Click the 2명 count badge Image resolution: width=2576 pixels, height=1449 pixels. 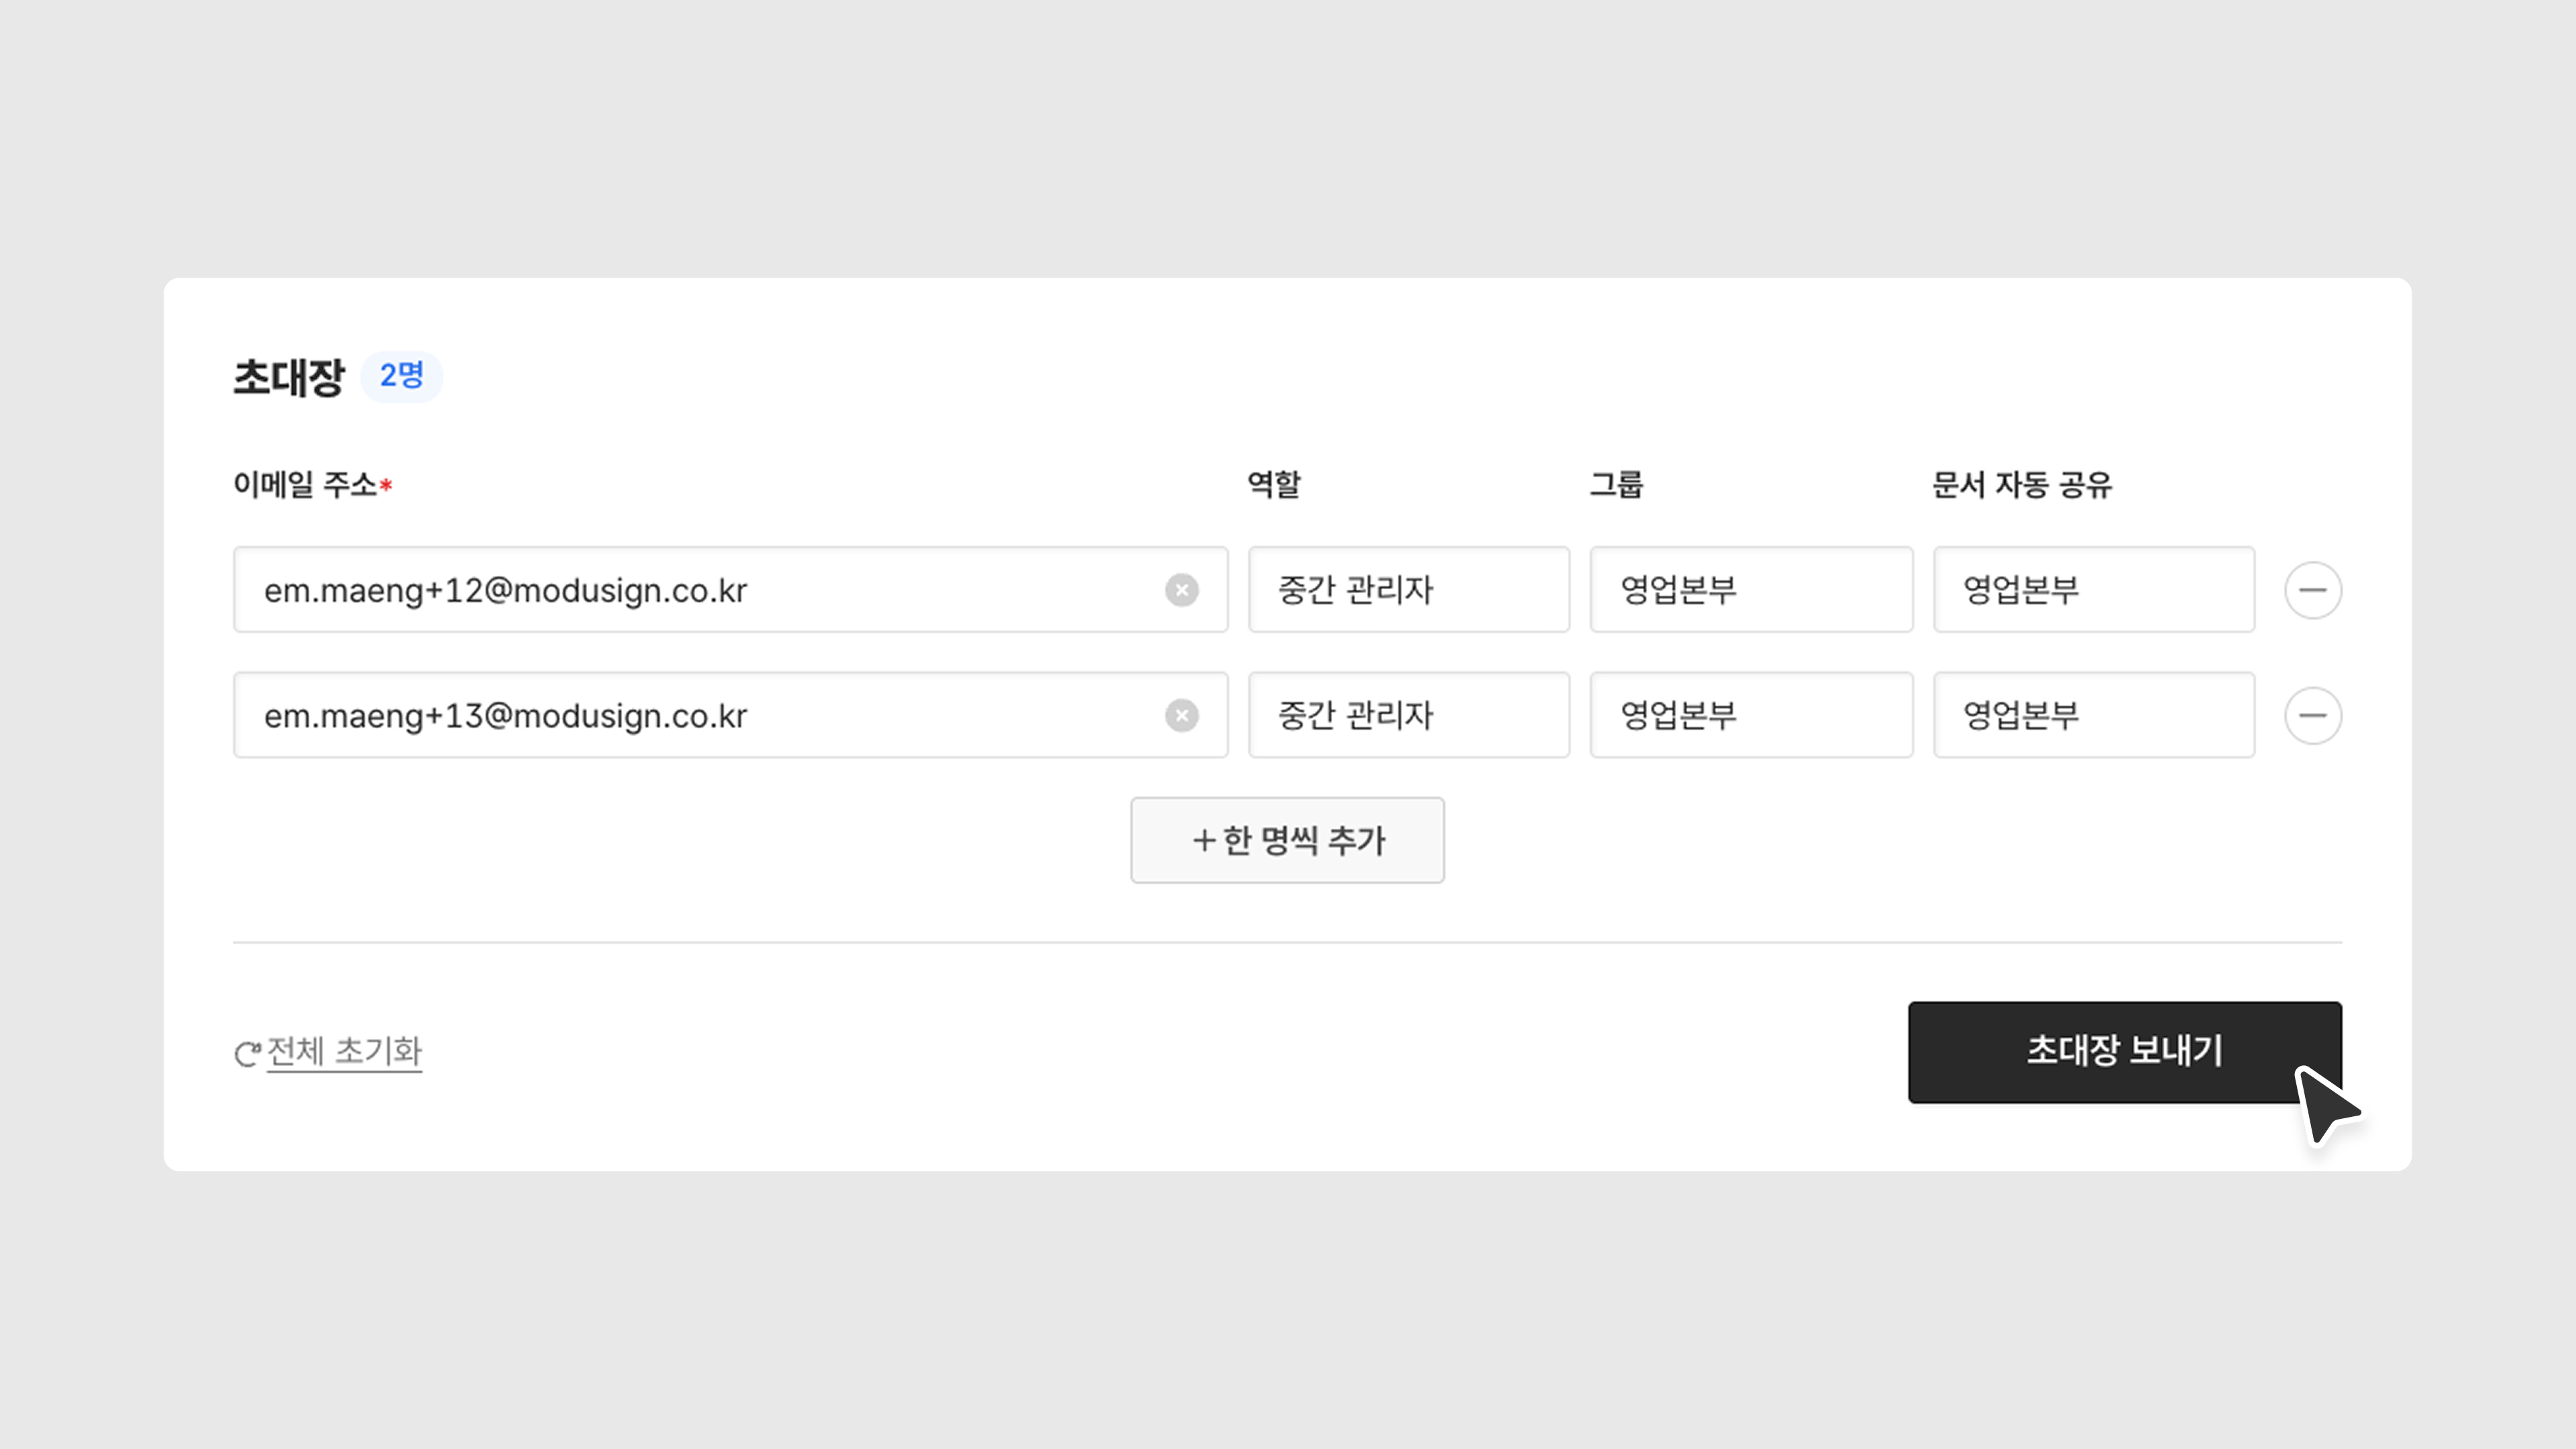coord(401,376)
